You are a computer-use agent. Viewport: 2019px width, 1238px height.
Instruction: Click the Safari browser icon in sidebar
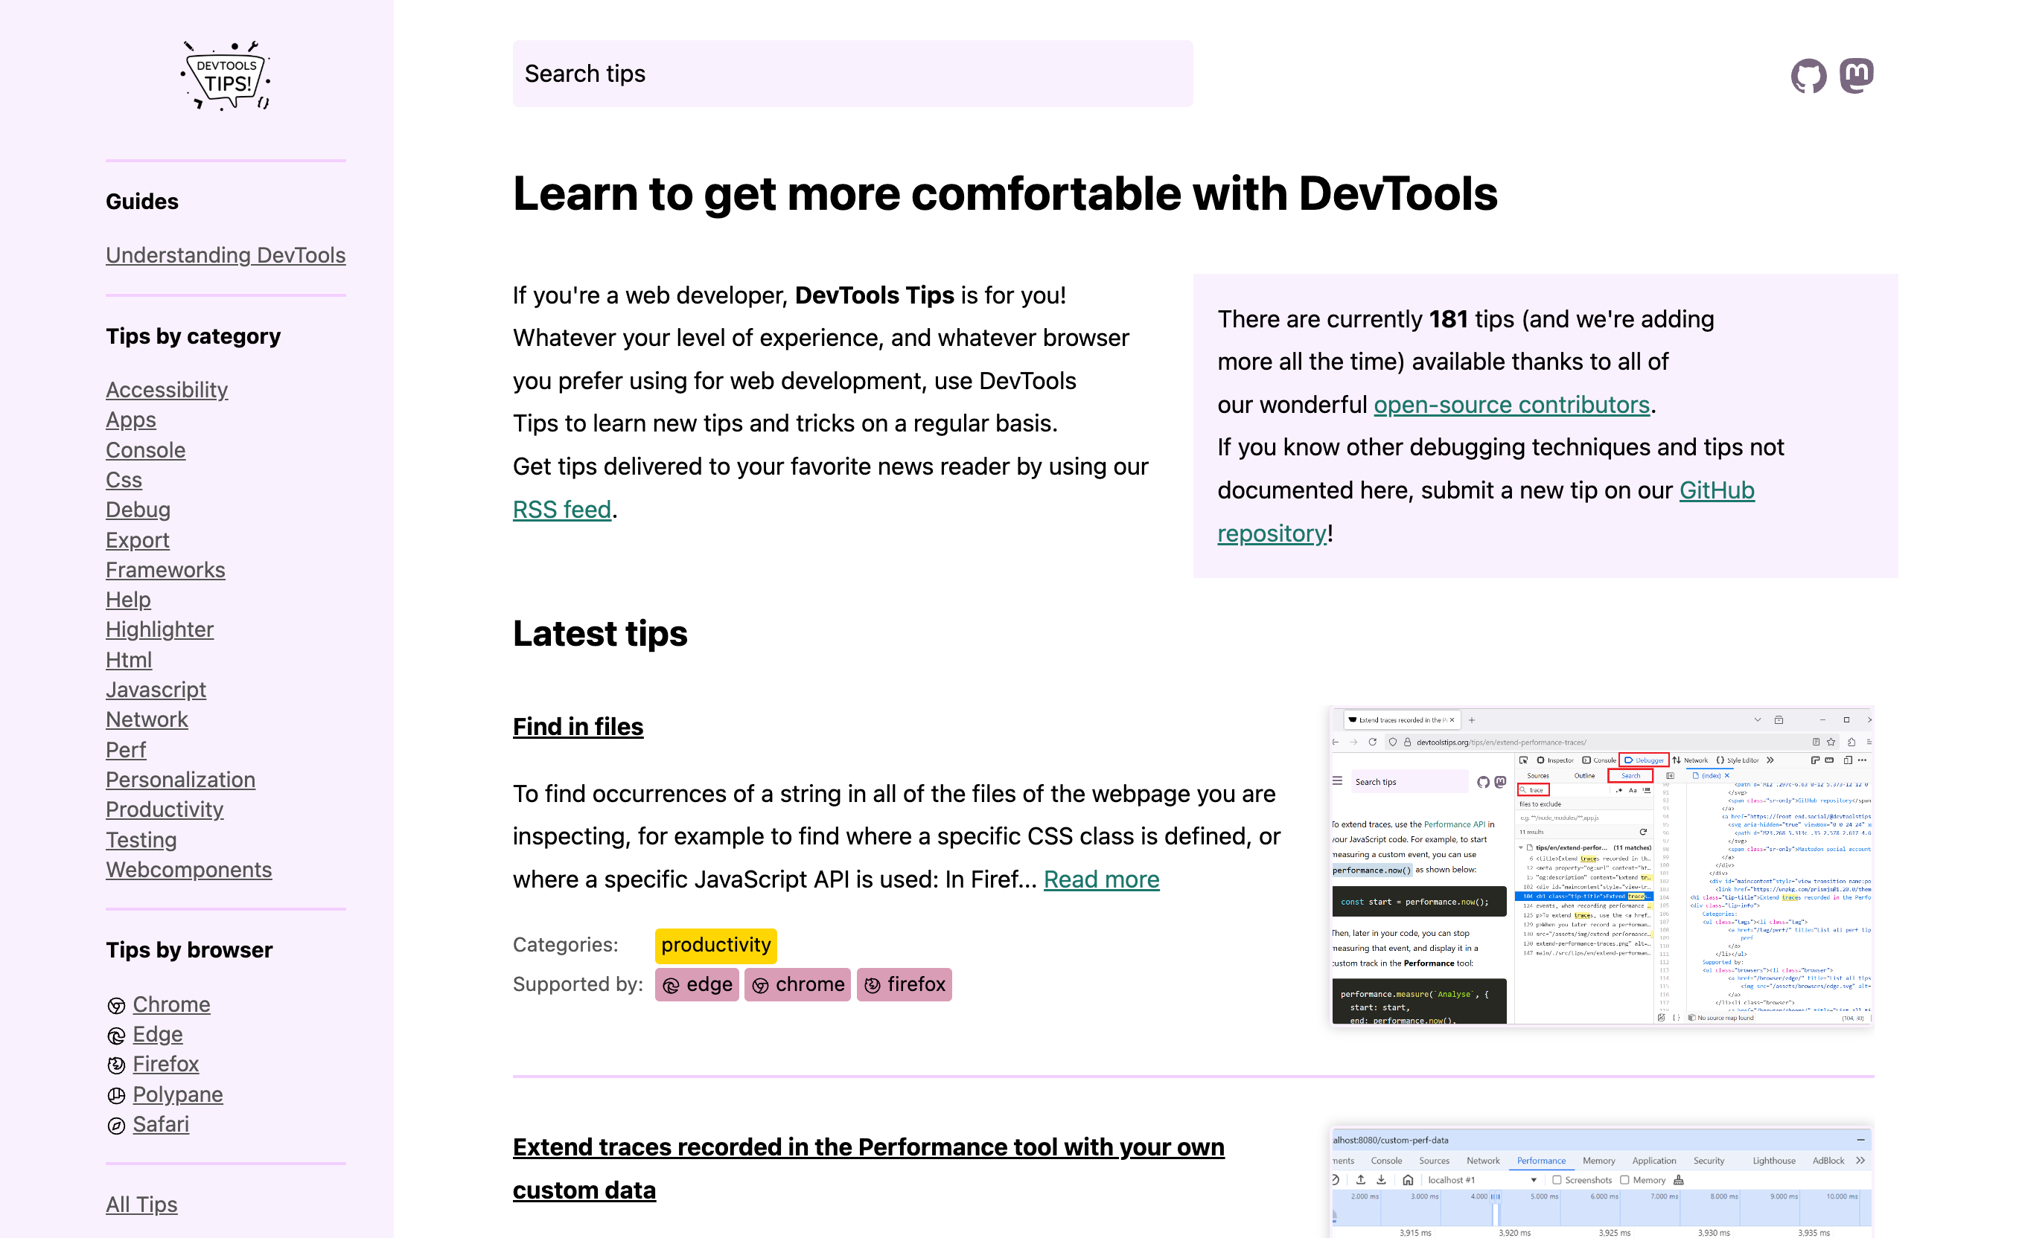[x=116, y=1126]
